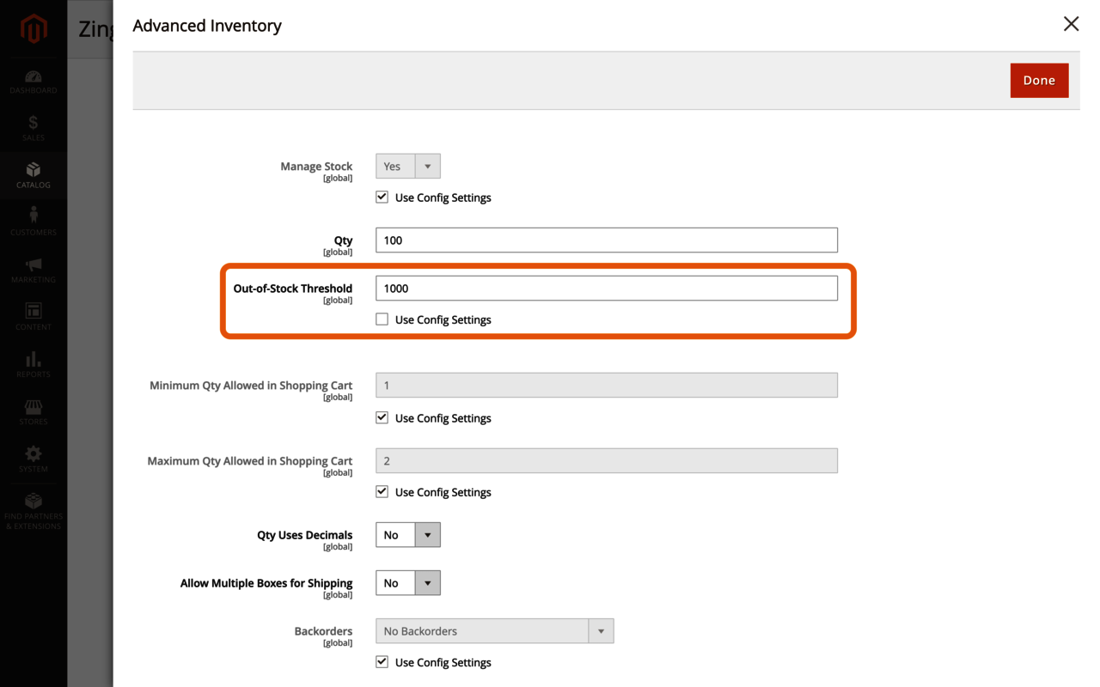1100x687 pixels.
Task: Click into the Qty input field
Action: coord(606,240)
